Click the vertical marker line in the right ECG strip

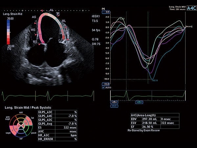[x=152, y=95]
